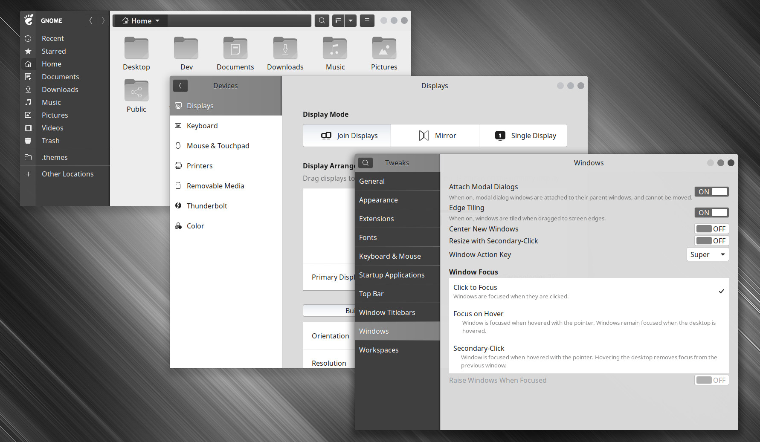Choose Single Display mode
Screen dimensions: 760x442
click(523, 136)
